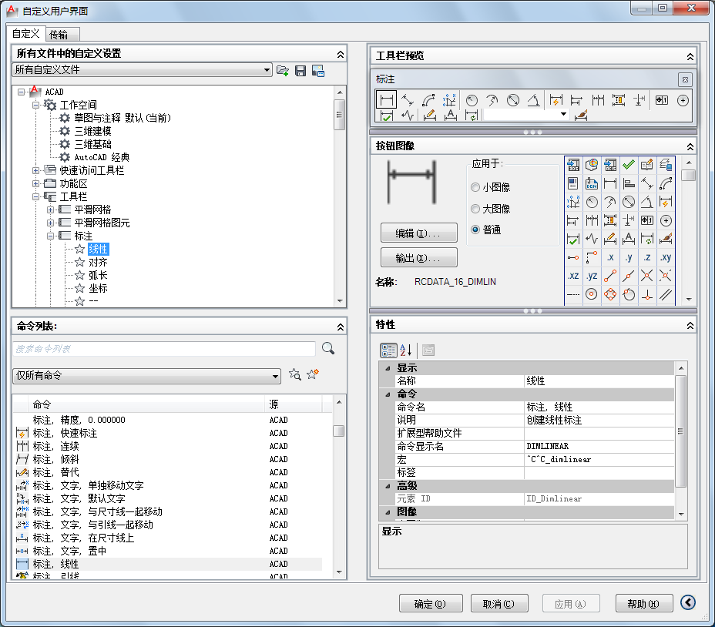The width and height of the screenshot is (715, 627).
Task: Select the 三维建模 workspace in tree
Action: click(92, 131)
